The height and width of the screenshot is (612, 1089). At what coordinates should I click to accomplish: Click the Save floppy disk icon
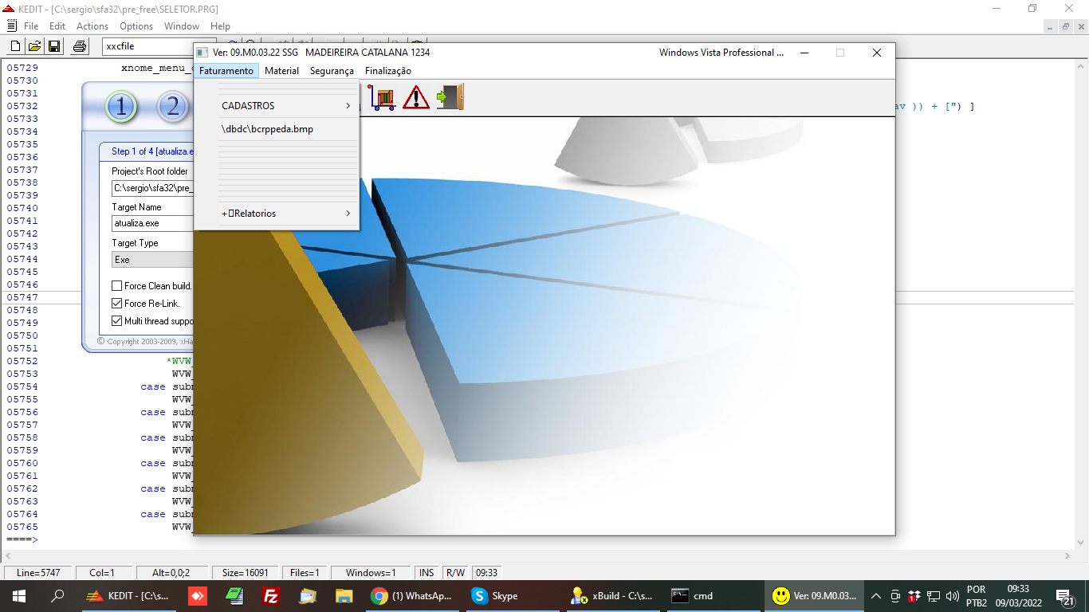(x=54, y=46)
